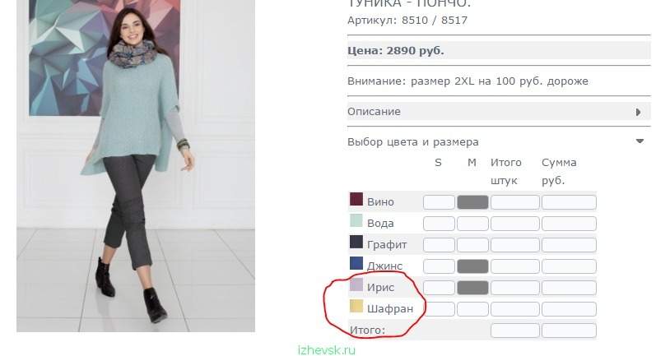Click the Сумма руб. field for Графит
The width and height of the screenshot is (656, 356).
(x=569, y=245)
